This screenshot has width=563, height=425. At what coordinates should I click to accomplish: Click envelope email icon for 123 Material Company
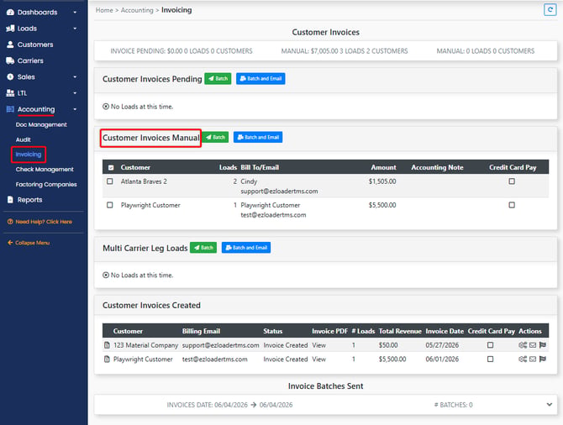pos(533,345)
